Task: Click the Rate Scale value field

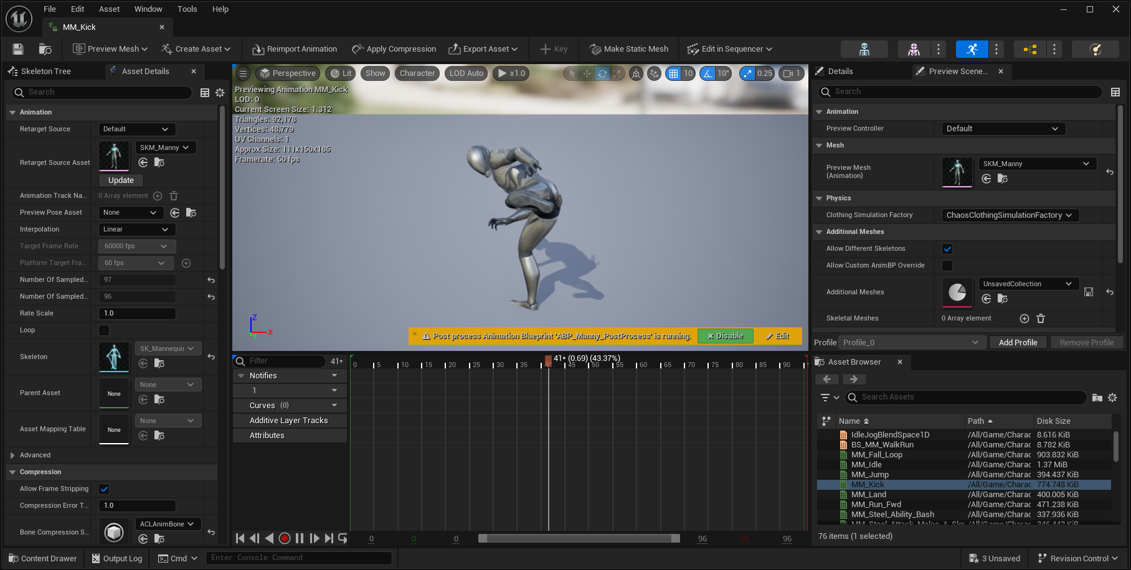Action: [x=137, y=314]
